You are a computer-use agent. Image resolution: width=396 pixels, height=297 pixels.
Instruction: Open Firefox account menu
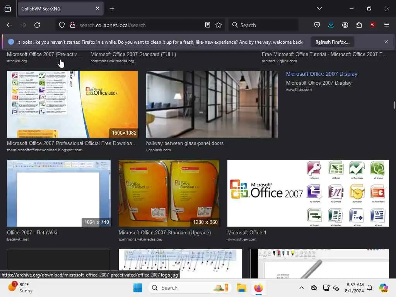(x=345, y=25)
